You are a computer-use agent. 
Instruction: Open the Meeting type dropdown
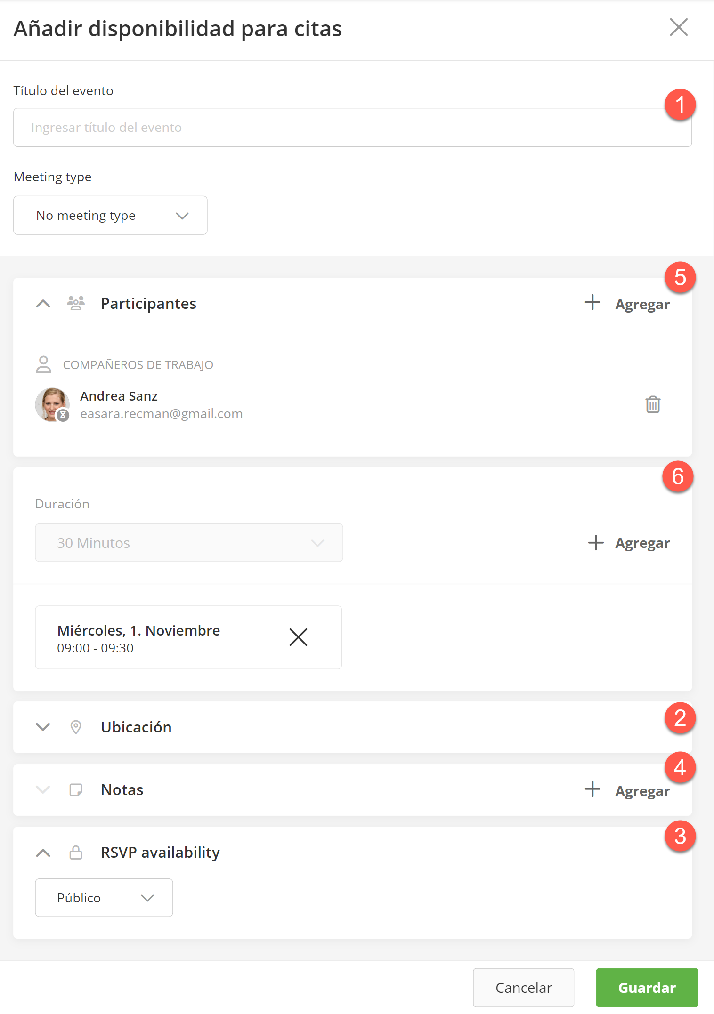pos(110,215)
